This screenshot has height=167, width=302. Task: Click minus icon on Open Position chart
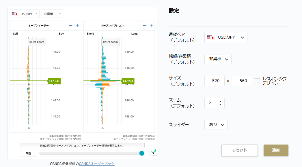pos(144,26)
